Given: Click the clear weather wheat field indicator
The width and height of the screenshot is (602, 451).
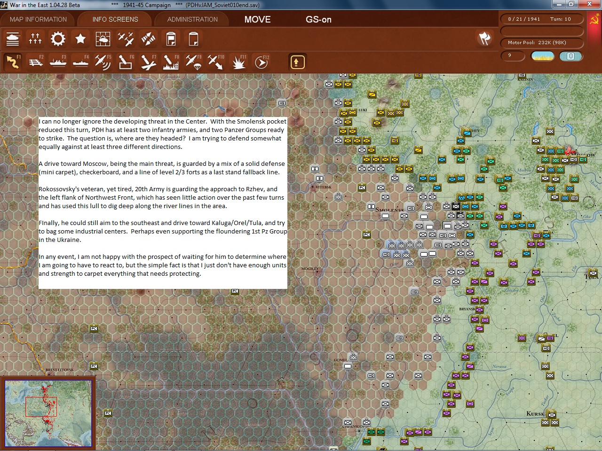Looking at the screenshot, I should [542, 56].
